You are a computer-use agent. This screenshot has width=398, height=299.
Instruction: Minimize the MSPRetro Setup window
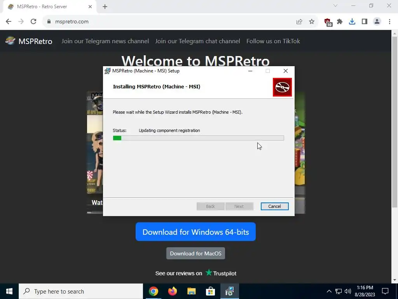click(250, 71)
